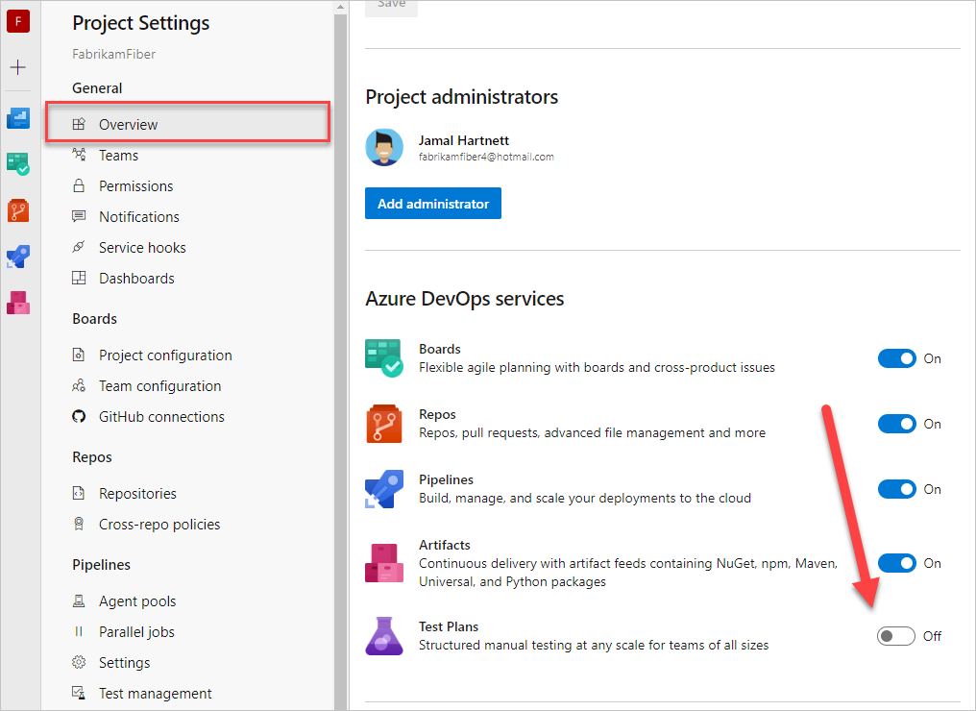The image size is (976, 711).
Task: Click the Repos service icon in services list
Action: click(x=384, y=424)
